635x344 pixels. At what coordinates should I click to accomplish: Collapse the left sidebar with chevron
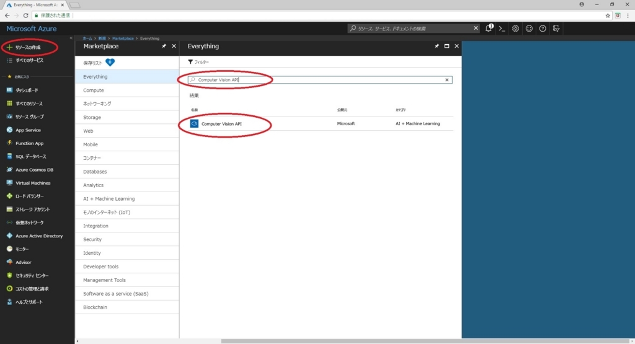click(71, 38)
